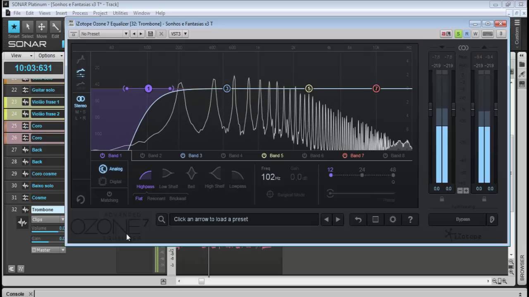Open the Process menu
Screen dimensions: 529x297
(x=80, y=13)
